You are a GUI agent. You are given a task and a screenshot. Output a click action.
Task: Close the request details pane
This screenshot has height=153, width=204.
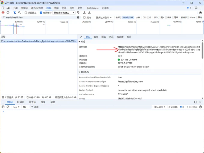[81, 37]
